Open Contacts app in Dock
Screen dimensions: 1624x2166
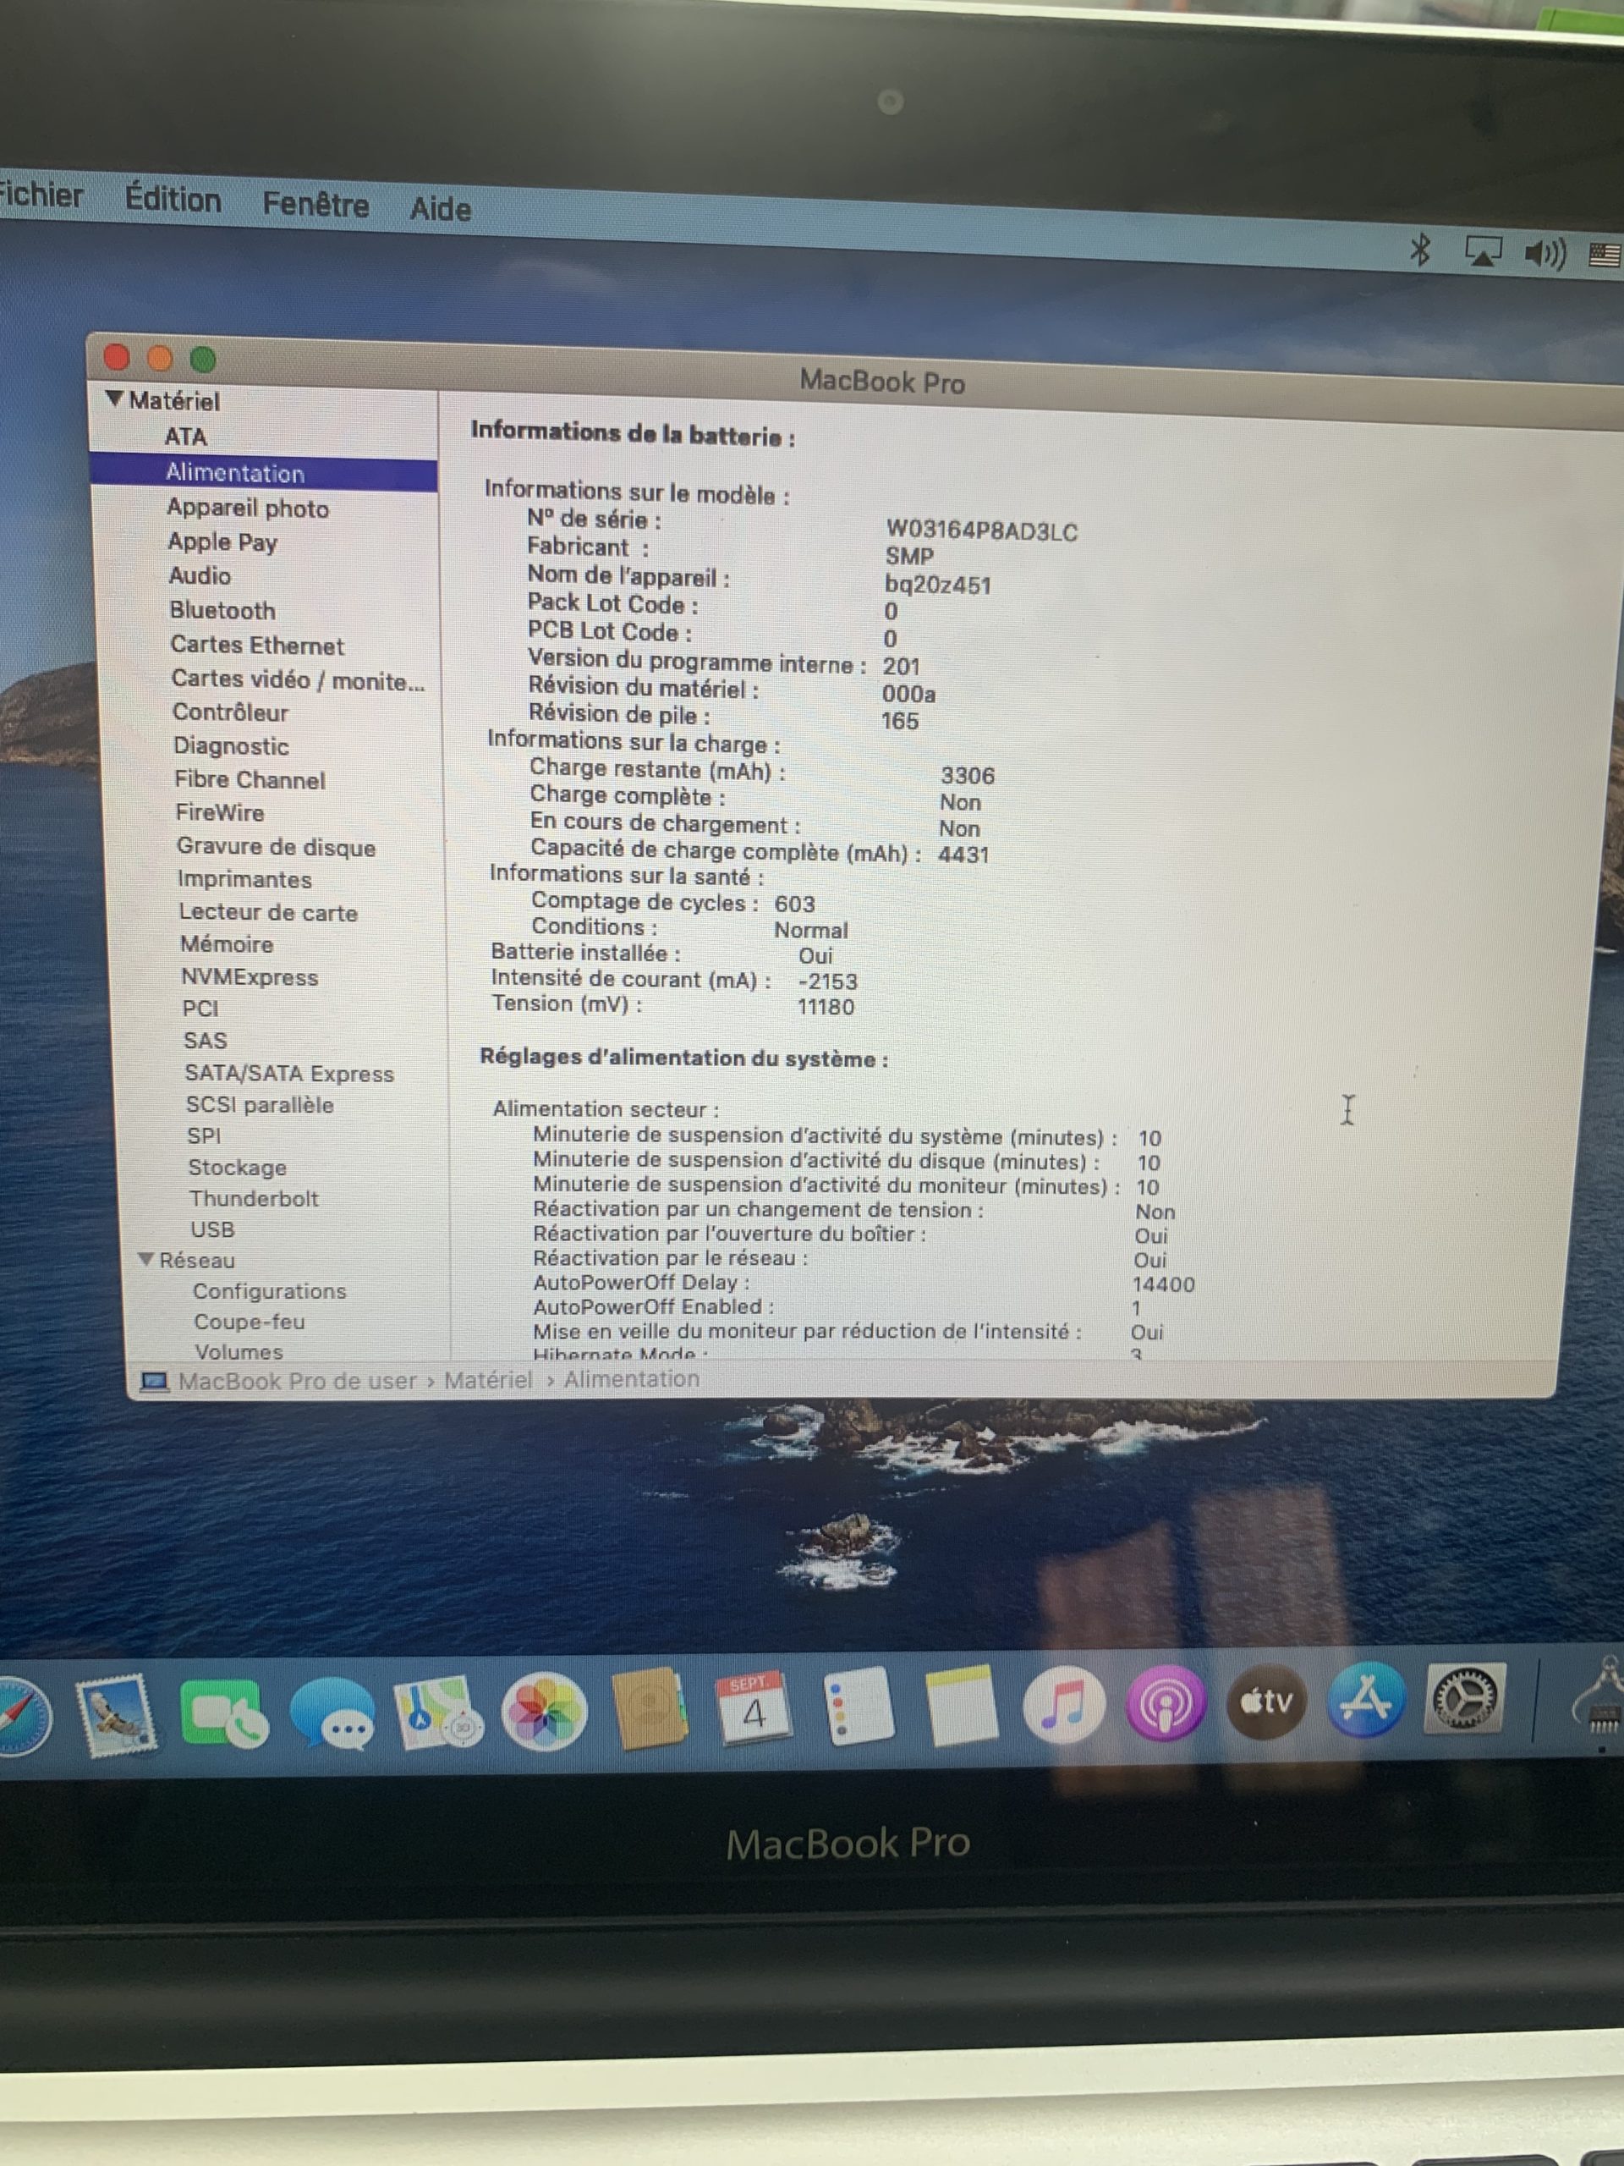click(x=649, y=1711)
